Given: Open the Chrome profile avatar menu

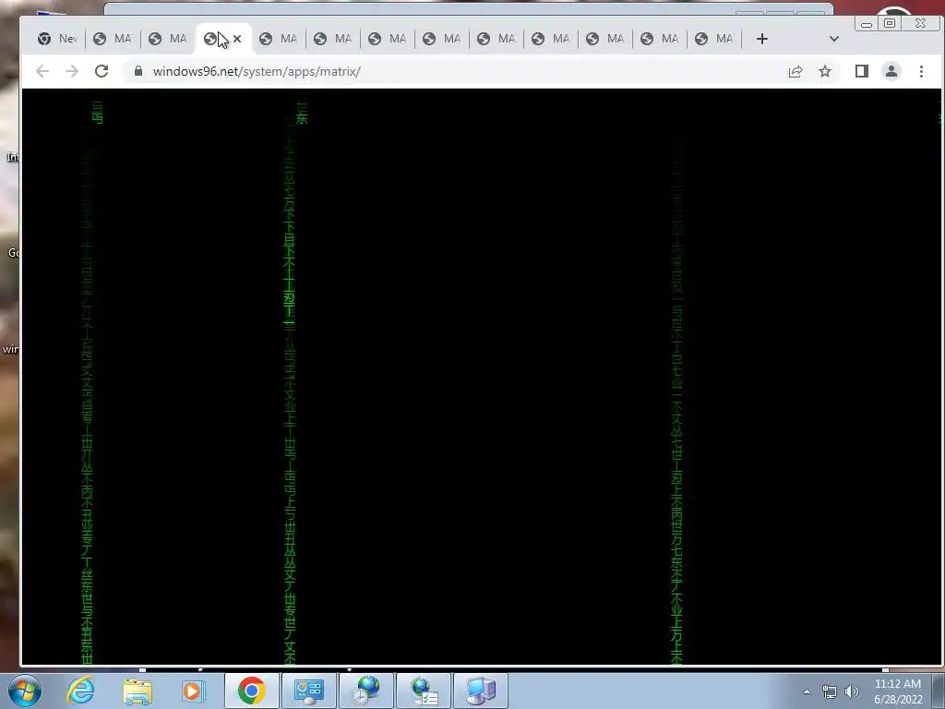Looking at the screenshot, I should point(891,71).
